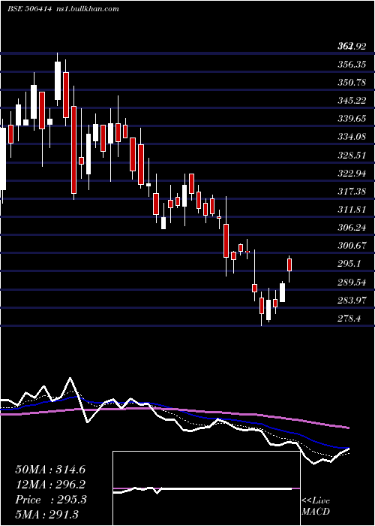Click the 345.22 price axis label
Image resolution: width=375 pixels, height=526 pixels.
[x=352, y=100]
